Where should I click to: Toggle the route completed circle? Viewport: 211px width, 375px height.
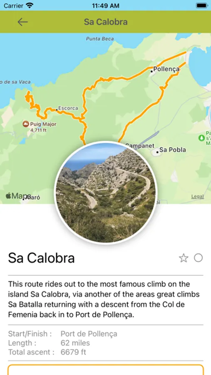pyautogui.click(x=198, y=258)
